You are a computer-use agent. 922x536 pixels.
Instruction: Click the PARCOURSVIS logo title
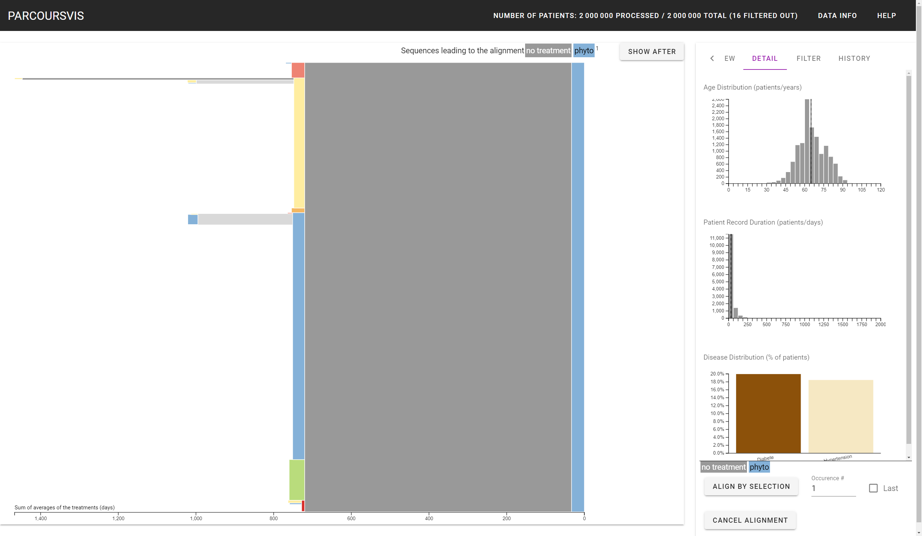(46, 16)
